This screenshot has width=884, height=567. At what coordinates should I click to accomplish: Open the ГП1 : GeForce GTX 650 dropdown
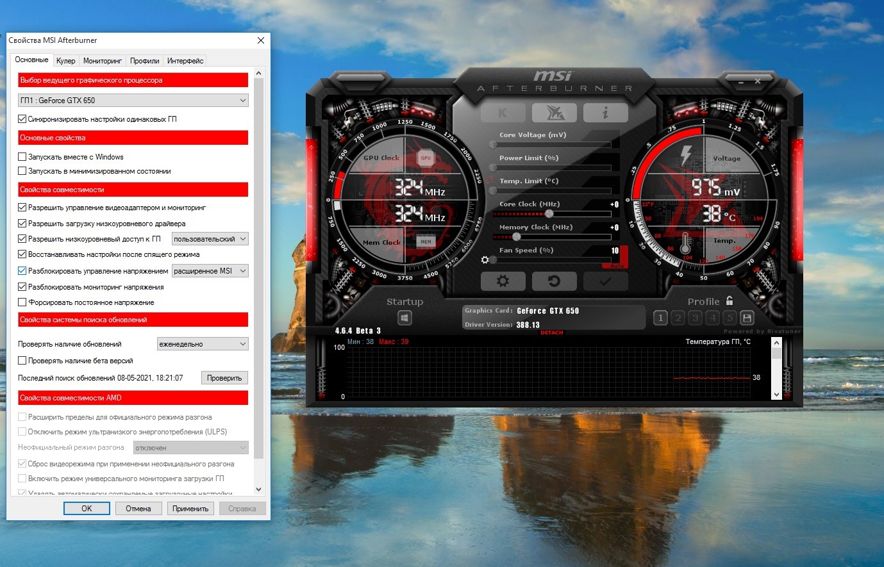133,101
